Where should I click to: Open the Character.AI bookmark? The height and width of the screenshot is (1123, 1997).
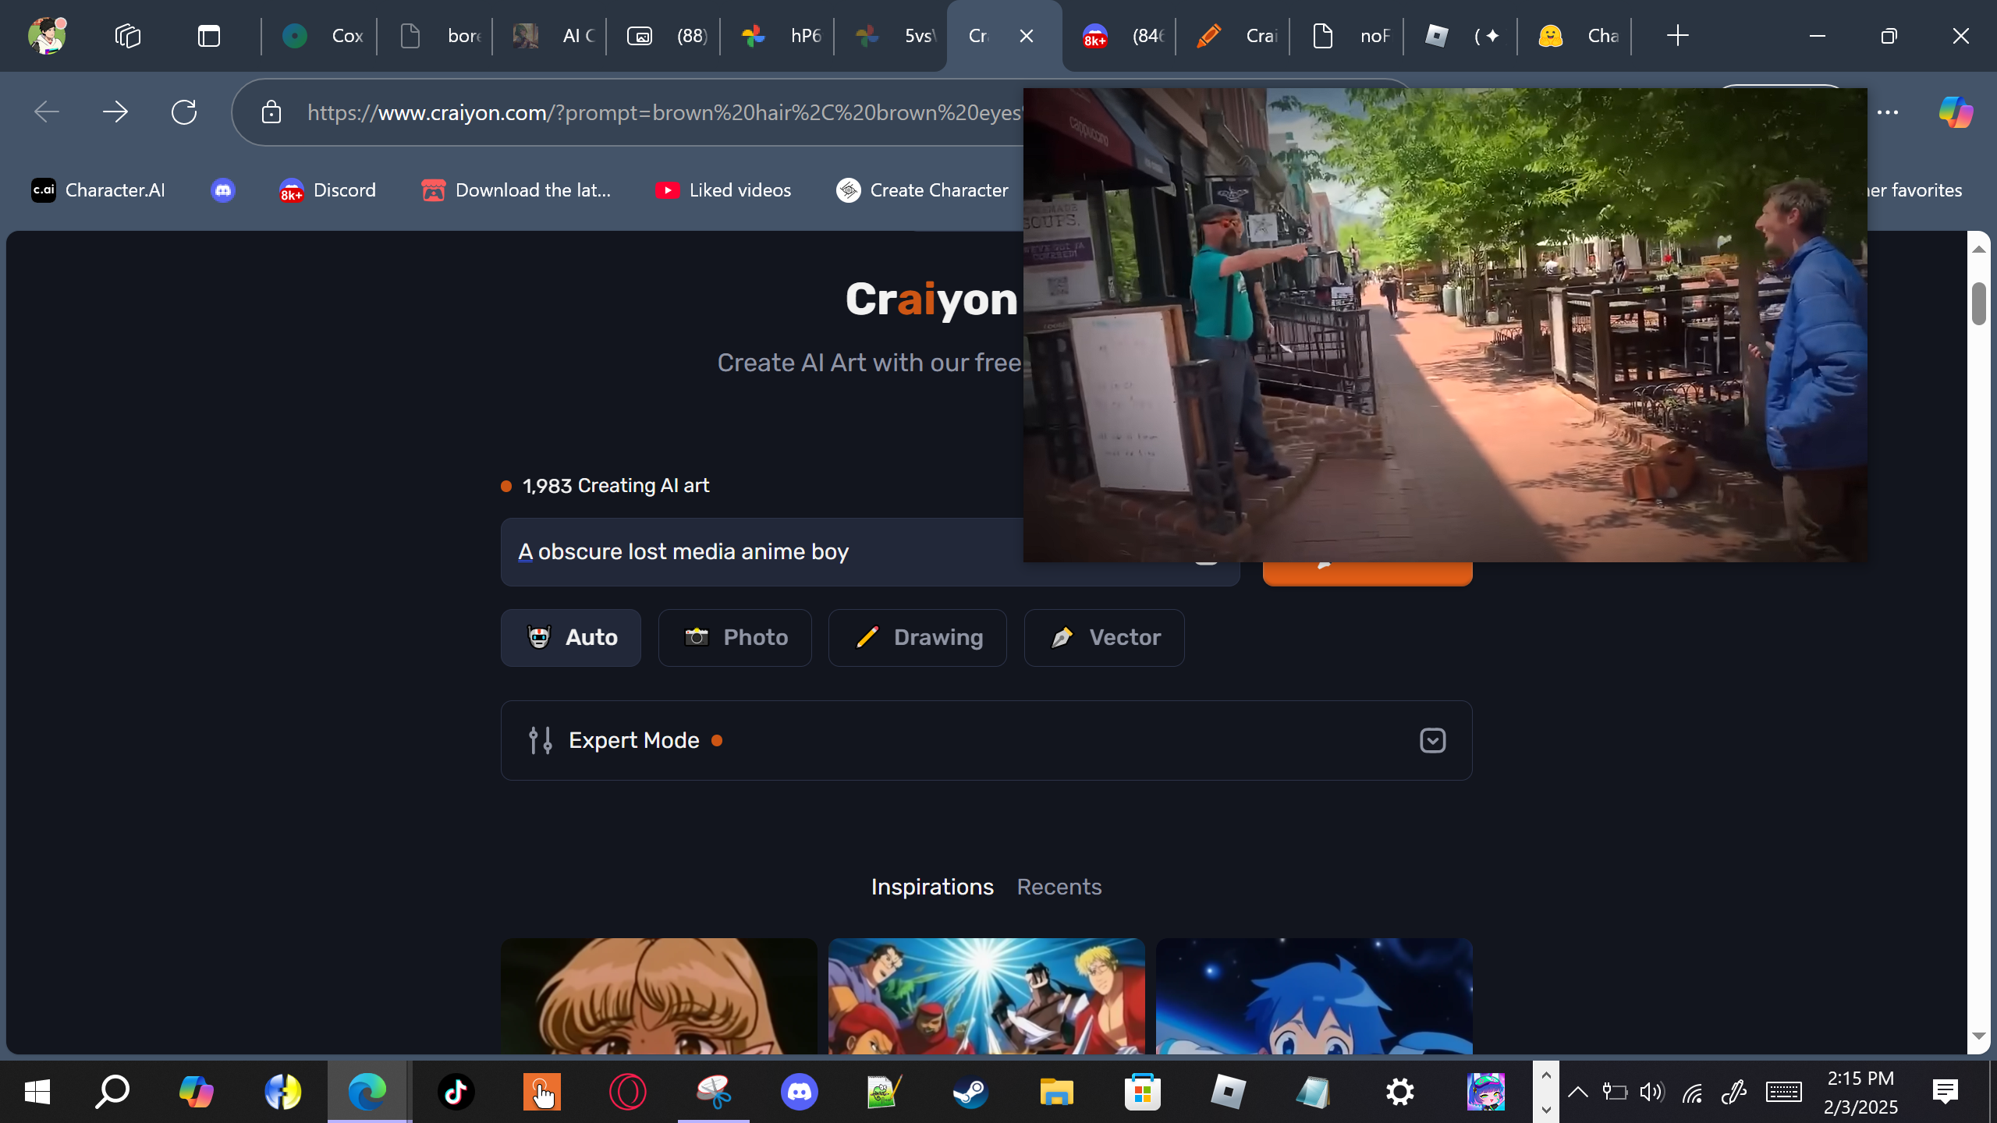pos(98,190)
